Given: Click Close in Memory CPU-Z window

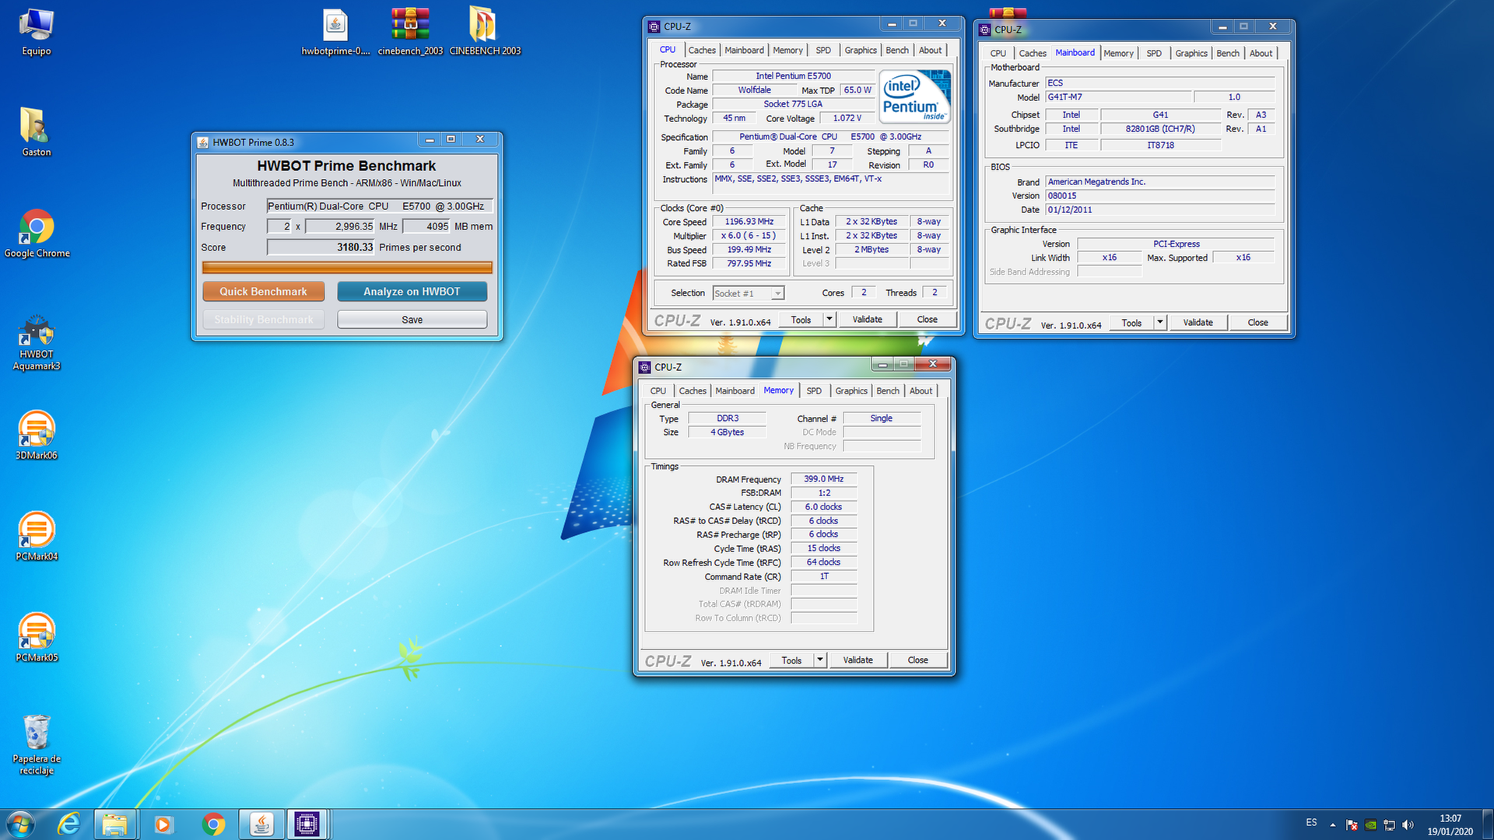Looking at the screenshot, I should tap(917, 660).
